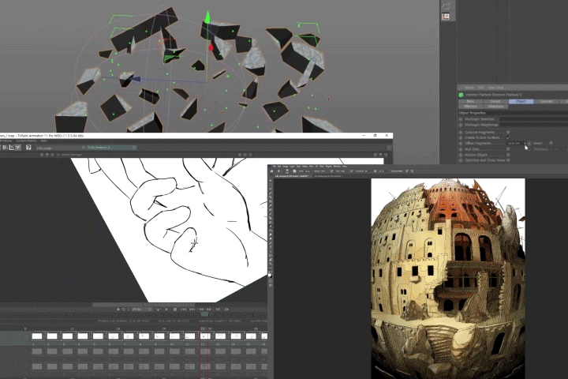Image resolution: width=568 pixels, height=379 pixels.
Task: Click the red axis arrow handle in 3D viewport
Action: pos(211,47)
